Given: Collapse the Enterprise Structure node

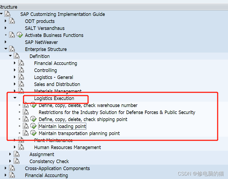Looking at the screenshot, I should [x=6, y=49].
